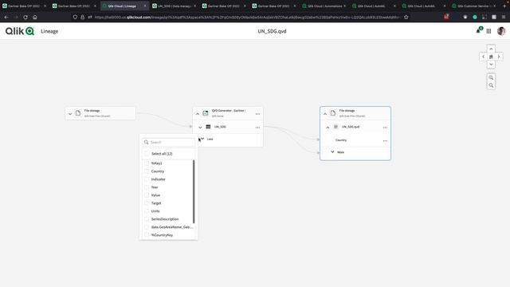Pan the lineage graph up
Screen dimensions: 510x287
[x=491, y=49]
